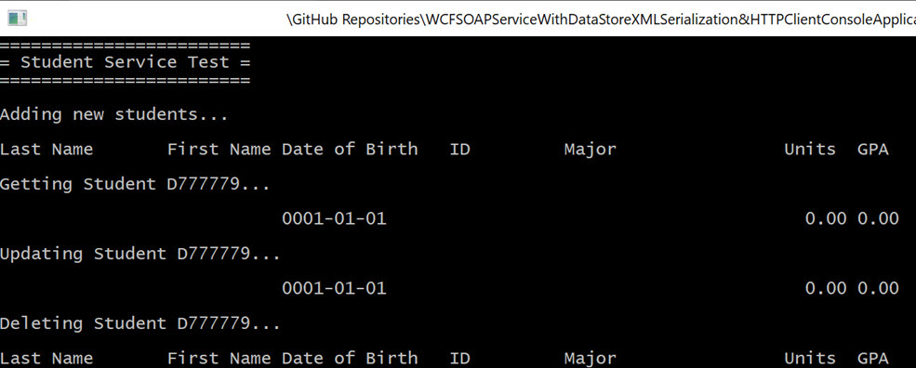The width and height of the screenshot is (916, 368).
Task: Click the "Adding new students..." output line
Action: coord(113,114)
